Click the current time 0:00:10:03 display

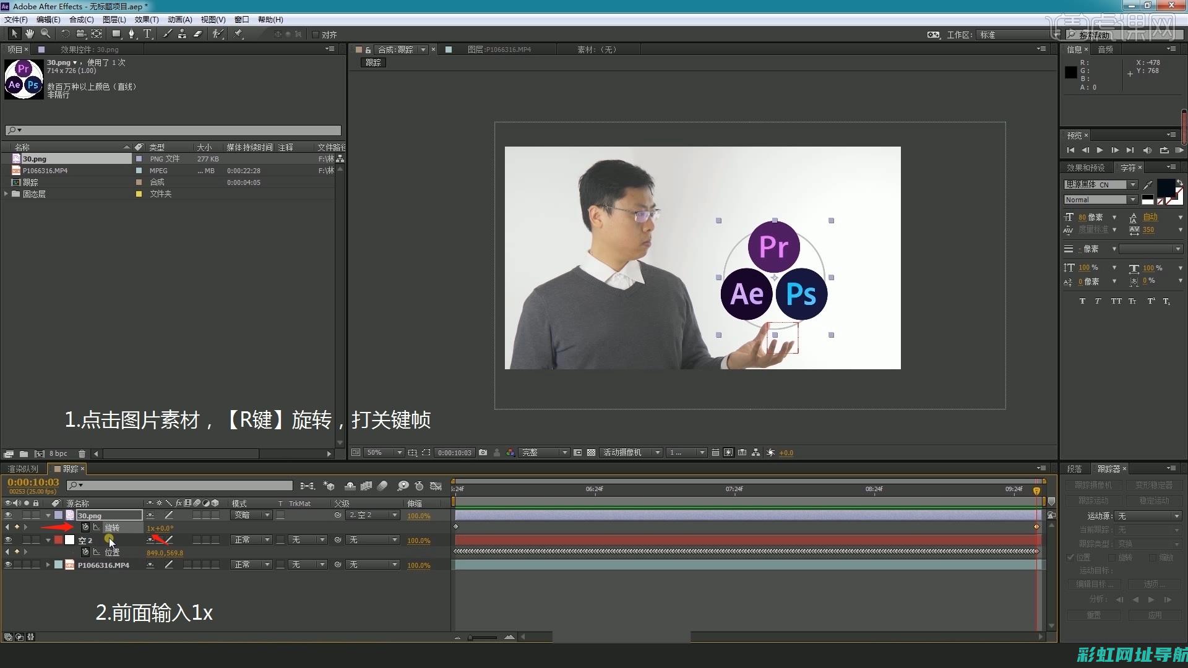click(33, 482)
